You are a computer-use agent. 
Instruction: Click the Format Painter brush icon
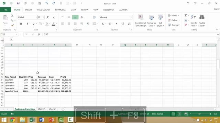coord(12,25)
